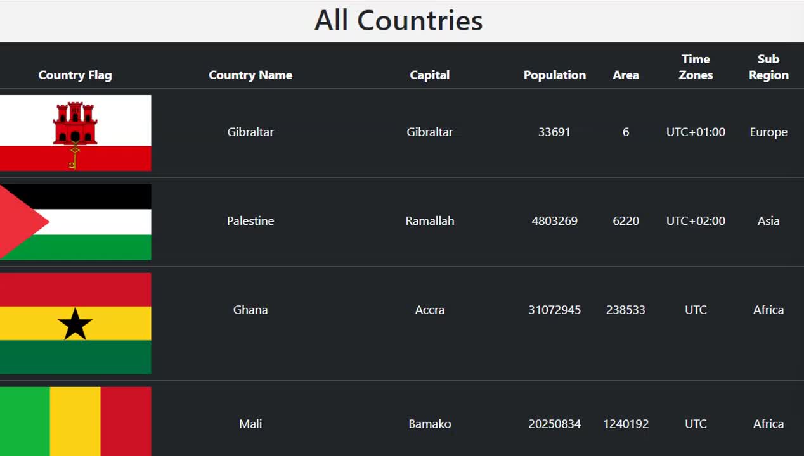Select the Time Zones column header
The width and height of the screenshot is (804, 456).
click(x=696, y=66)
